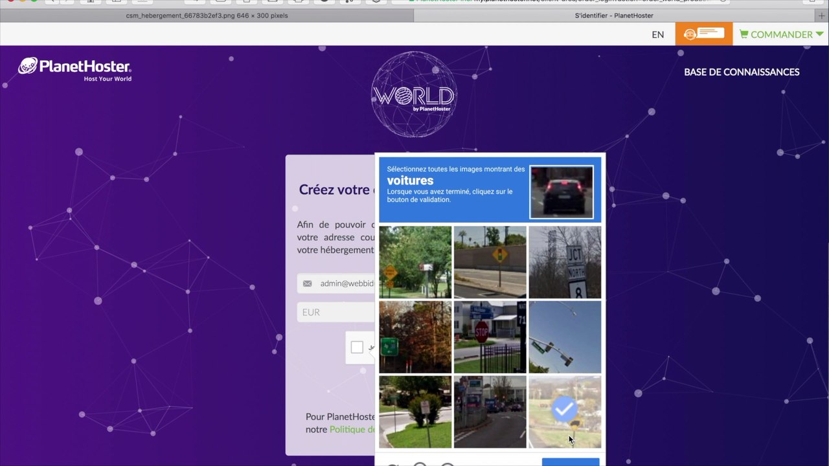Switch to the csm_hebergement image tab

coord(207,16)
